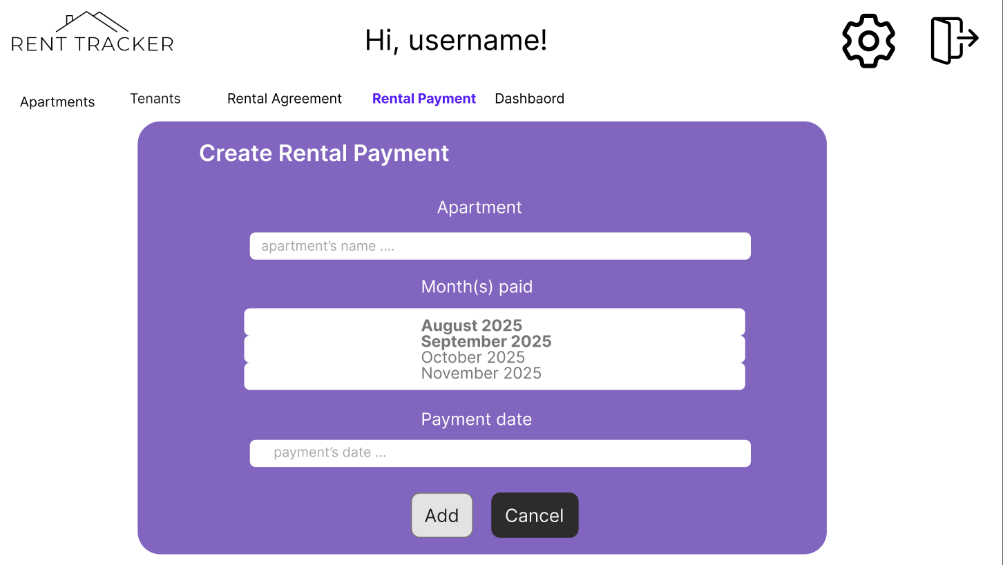This screenshot has height=565, width=1003.
Task: Click the Cancel button
Action: [x=534, y=515]
